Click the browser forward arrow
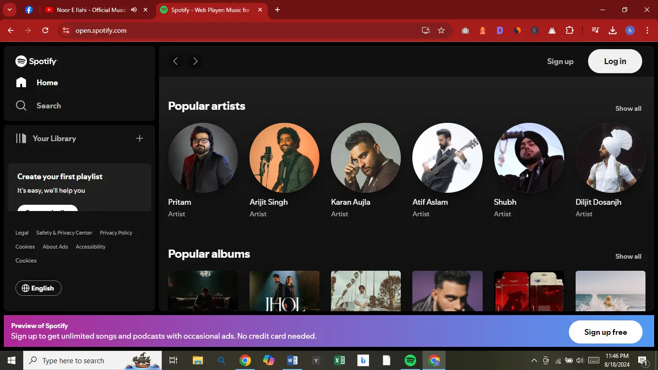 (x=28, y=30)
